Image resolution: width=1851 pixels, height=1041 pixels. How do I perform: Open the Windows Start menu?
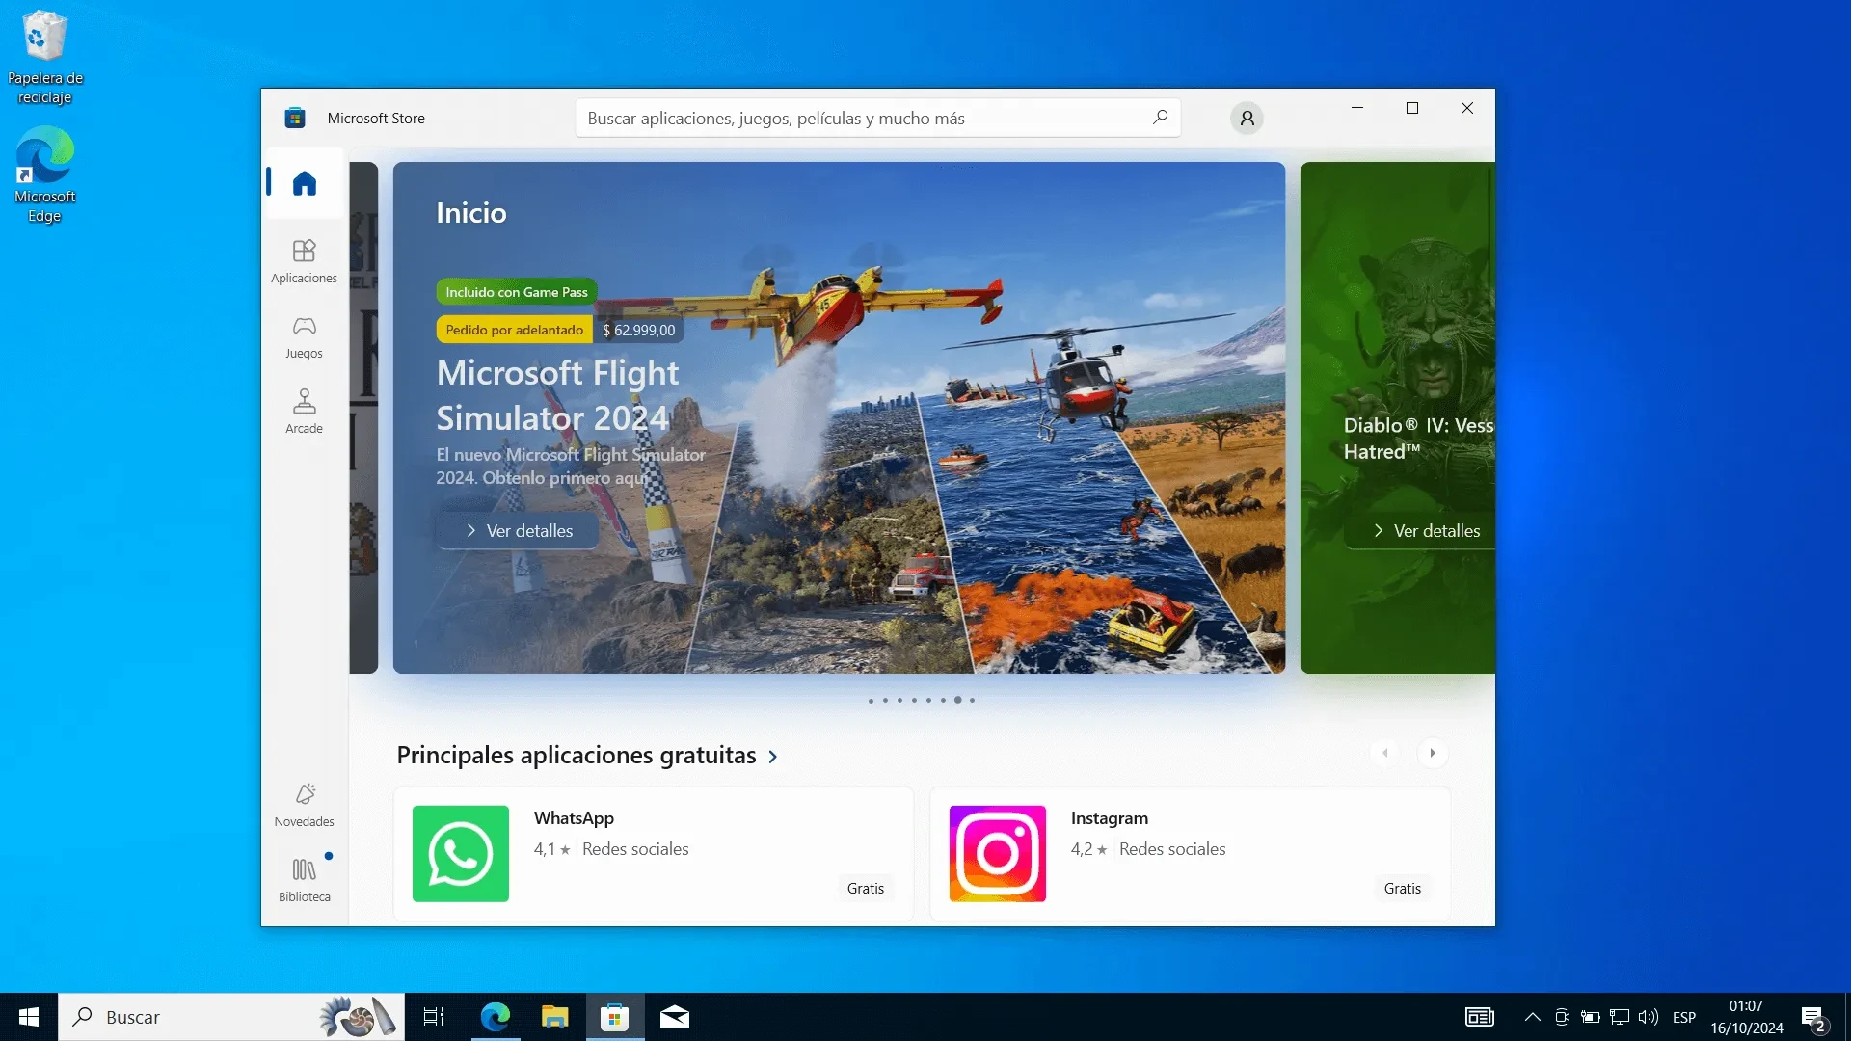point(29,1017)
